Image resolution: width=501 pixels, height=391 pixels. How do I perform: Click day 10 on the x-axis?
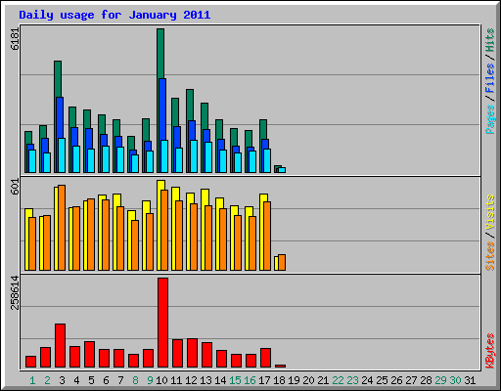coord(161,380)
